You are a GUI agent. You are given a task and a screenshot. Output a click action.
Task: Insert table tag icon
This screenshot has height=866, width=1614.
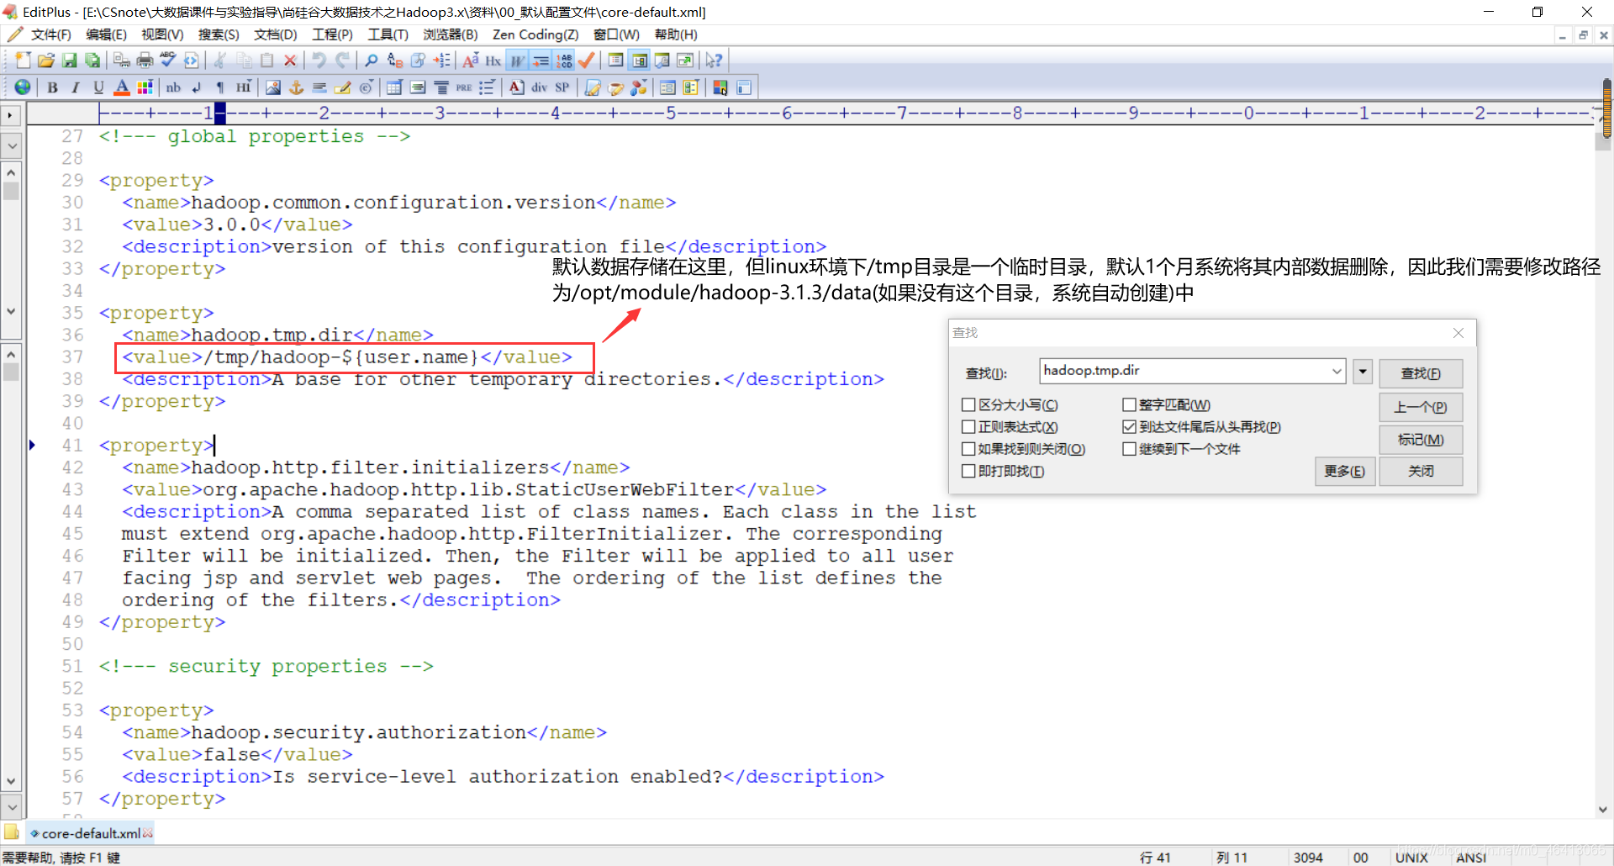point(394,87)
